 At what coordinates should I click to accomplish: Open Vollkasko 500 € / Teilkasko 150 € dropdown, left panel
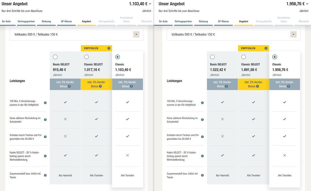tap(136, 34)
